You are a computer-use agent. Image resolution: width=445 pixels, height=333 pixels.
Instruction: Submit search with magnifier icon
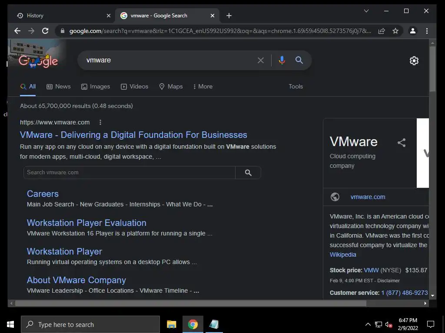tap(299, 60)
